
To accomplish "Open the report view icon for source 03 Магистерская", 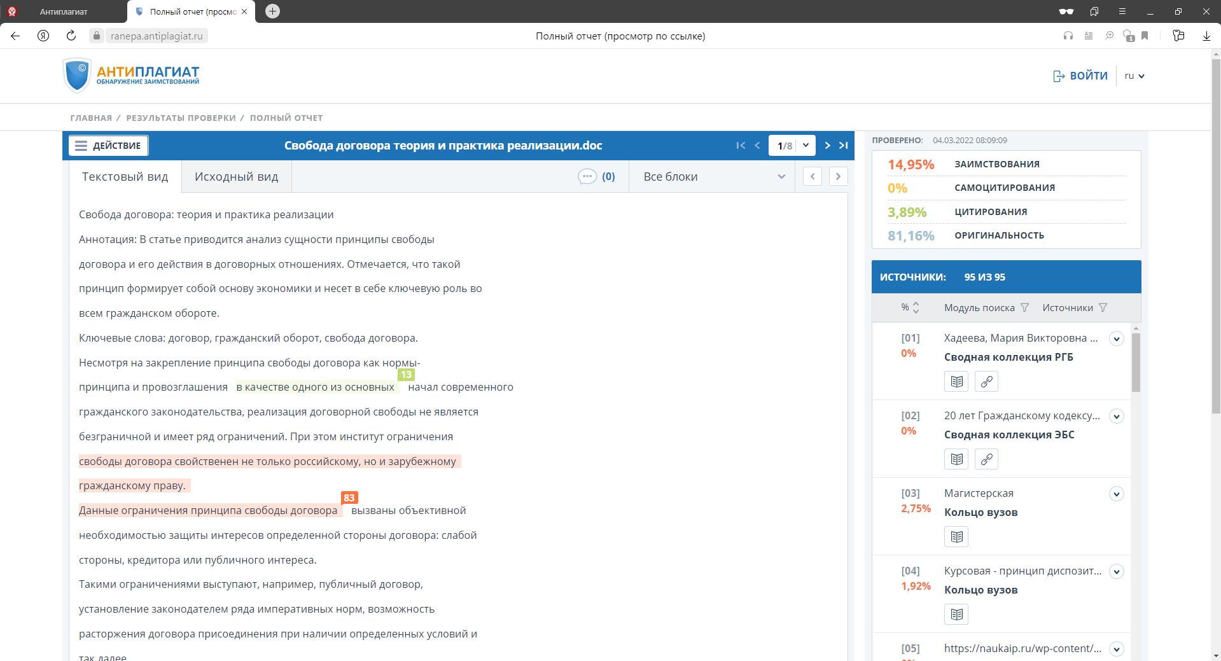I will (956, 537).
